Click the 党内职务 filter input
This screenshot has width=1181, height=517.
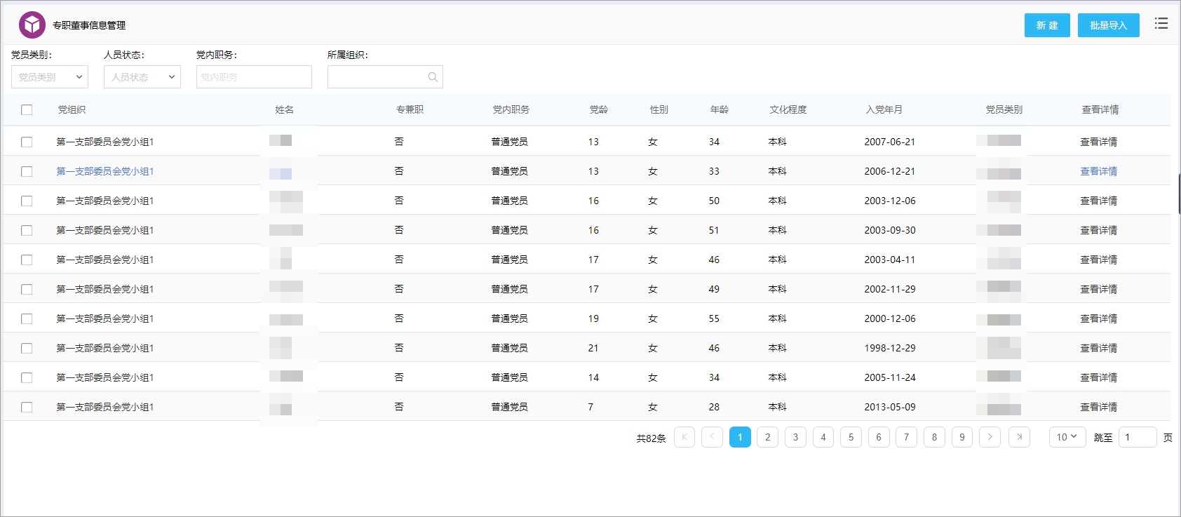254,77
